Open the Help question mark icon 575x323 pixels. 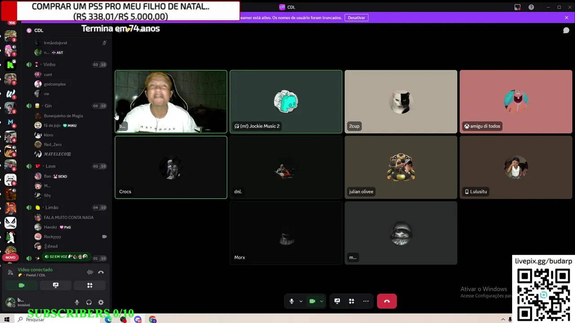click(531, 7)
